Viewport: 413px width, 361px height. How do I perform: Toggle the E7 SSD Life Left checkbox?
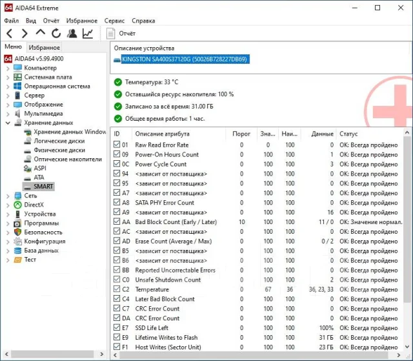pyautogui.click(x=117, y=327)
